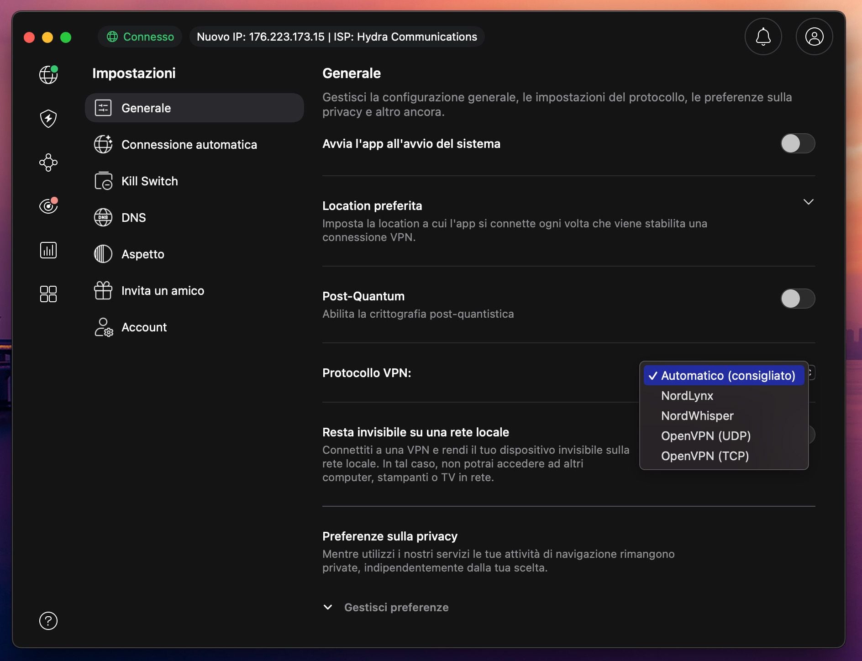Click the help question mark icon
Image resolution: width=862 pixels, height=661 pixels.
[48, 621]
